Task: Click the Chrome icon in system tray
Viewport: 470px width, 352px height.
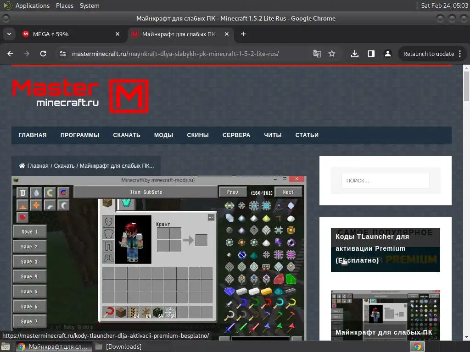Action: click(417, 346)
